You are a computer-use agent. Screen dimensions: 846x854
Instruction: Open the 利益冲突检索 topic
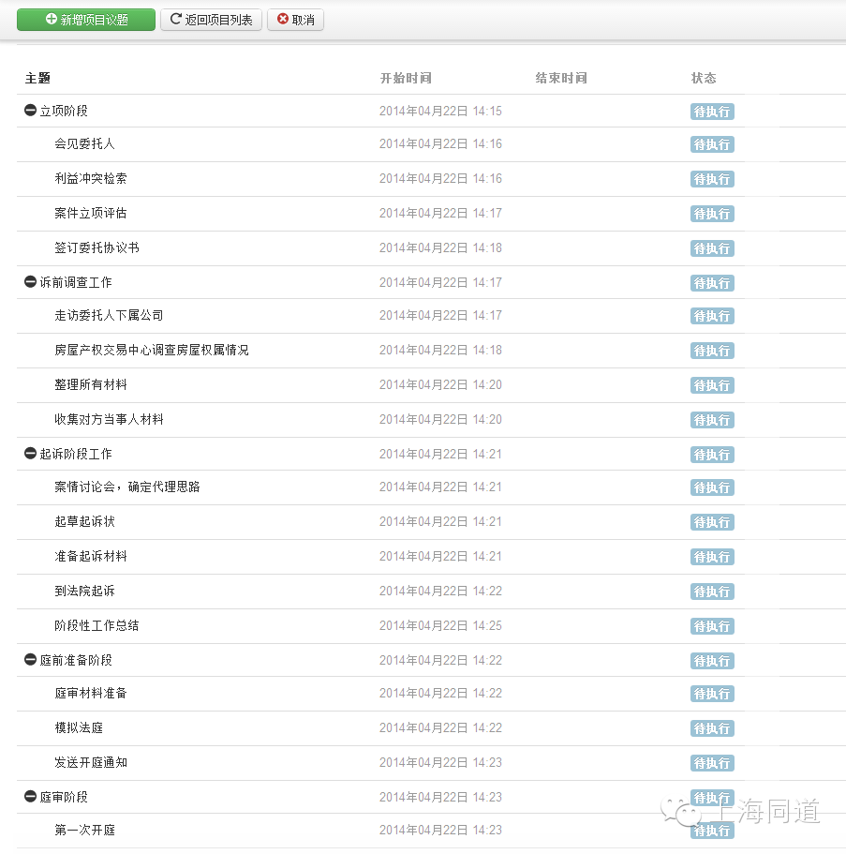tap(90, 179)
